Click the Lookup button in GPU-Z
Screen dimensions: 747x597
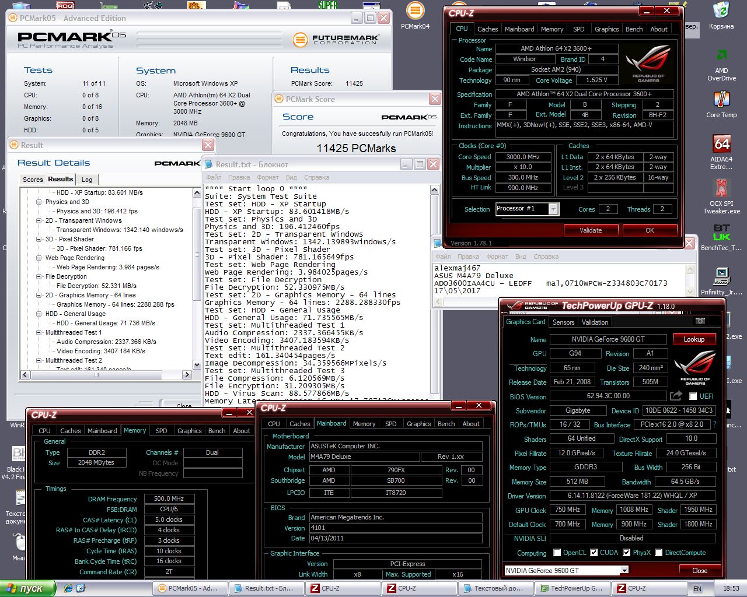[694, 339]
